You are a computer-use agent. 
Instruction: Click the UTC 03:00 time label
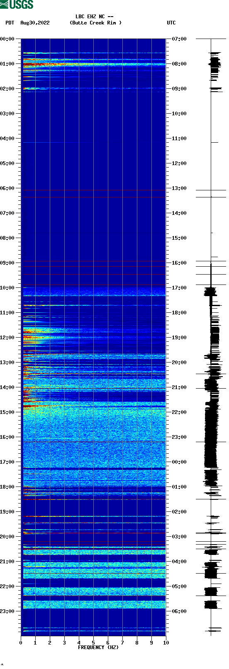click(x=179, y=537)
